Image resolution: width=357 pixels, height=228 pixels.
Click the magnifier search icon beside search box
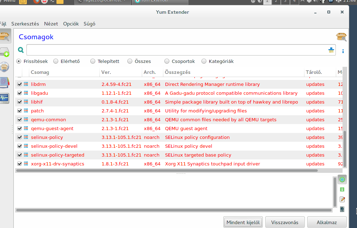coord(21,50)
